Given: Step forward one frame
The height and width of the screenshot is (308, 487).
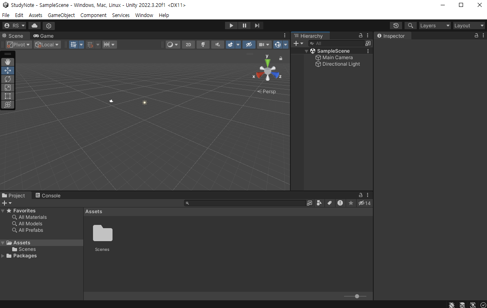Looking at the screenshot, I should pyautogui.click(x=257, y=26).
